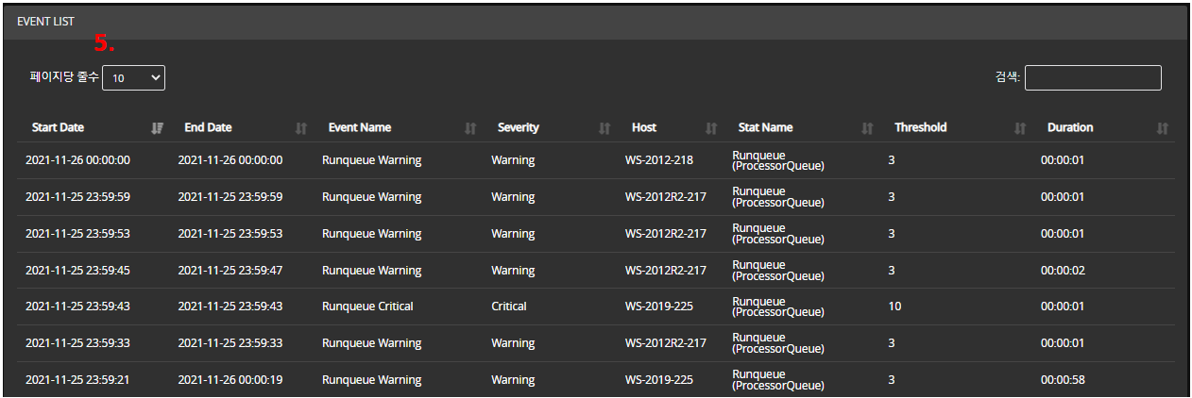This screenshot has height=398, width=1192.
Task: Sort by Event Name using sort icon
Action: (x=470, y=128)
